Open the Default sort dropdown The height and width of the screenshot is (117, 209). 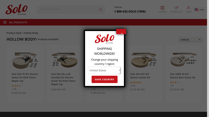pyautogui.click(x=190, y=40)
